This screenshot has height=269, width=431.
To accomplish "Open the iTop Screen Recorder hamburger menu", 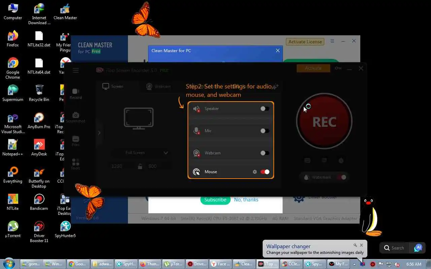I will coord(76,70).
